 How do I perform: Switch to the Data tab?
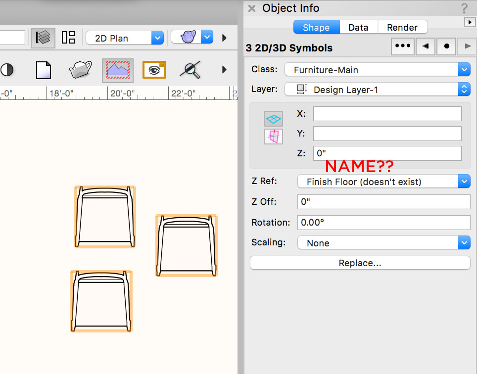pyautogui.click(x=358, y=27)
